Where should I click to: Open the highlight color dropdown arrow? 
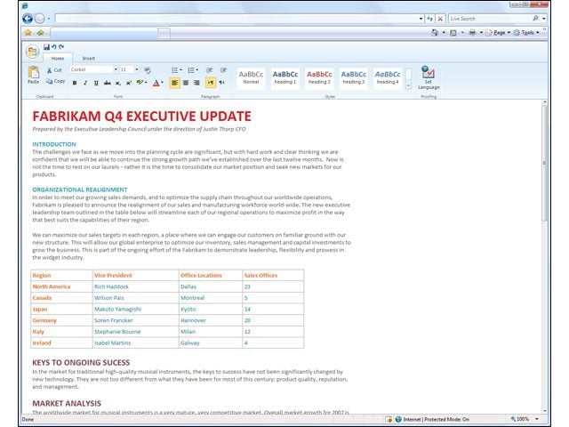[x=146, y=83]
